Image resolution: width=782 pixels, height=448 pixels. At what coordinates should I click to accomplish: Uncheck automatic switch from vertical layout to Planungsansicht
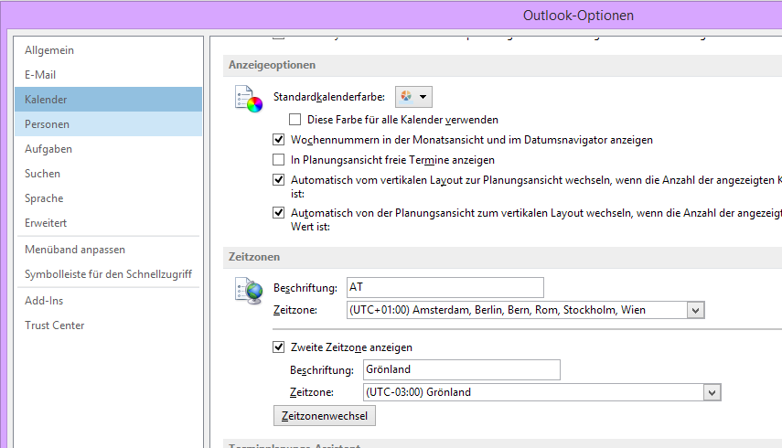pos(280,180)
